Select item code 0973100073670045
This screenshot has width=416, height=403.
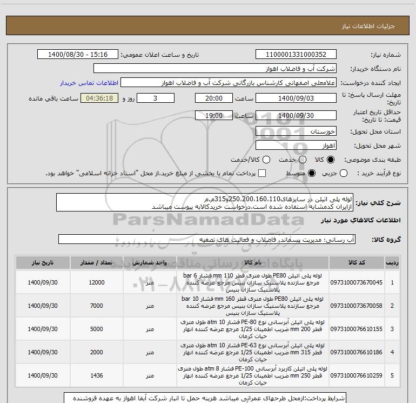tap(357, 282)
